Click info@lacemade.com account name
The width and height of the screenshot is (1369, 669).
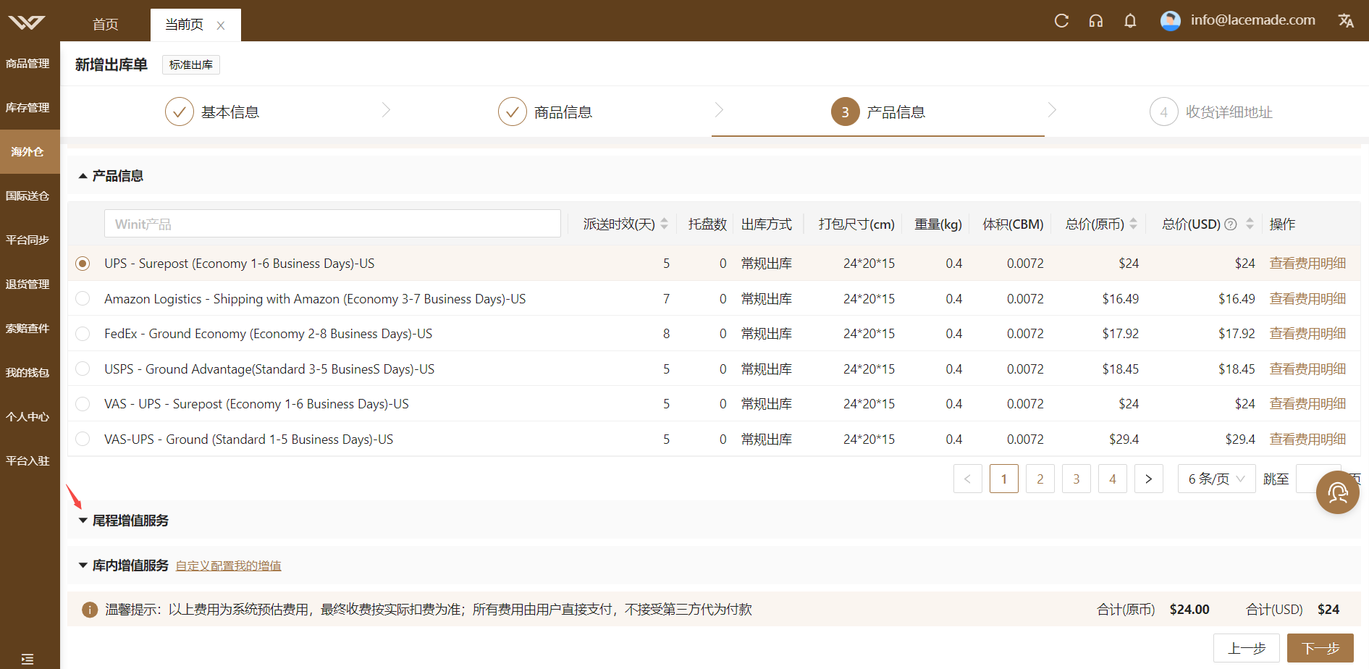(1253, 20)
